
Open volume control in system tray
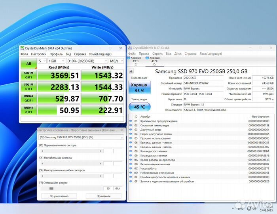coord(254,209)
